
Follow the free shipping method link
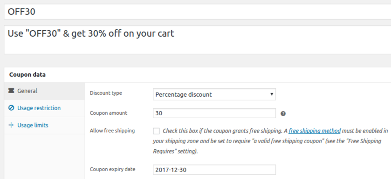coord(315,131)
